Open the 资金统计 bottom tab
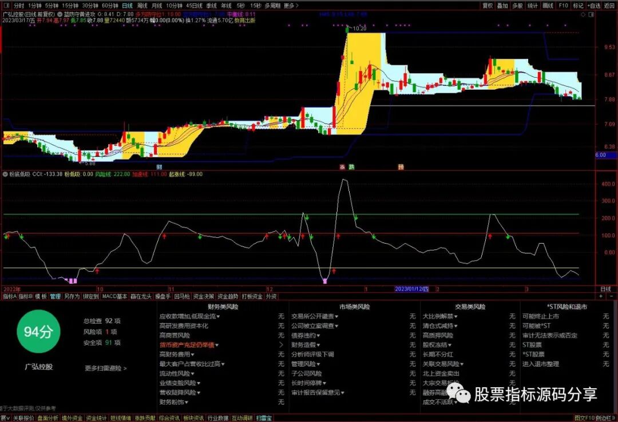 (96, 418)
